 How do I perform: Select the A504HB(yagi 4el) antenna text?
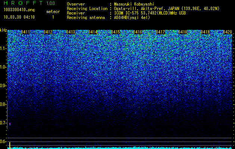pyautogui.click(x=132, y=18)
